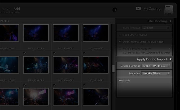Screen dimensions: 180x110
Task: Open the Photos tab above the grid
Action: (x=4, y=21)
